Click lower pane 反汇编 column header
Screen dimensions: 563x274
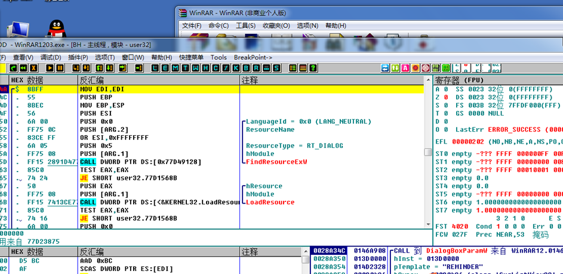click(159, 251)
